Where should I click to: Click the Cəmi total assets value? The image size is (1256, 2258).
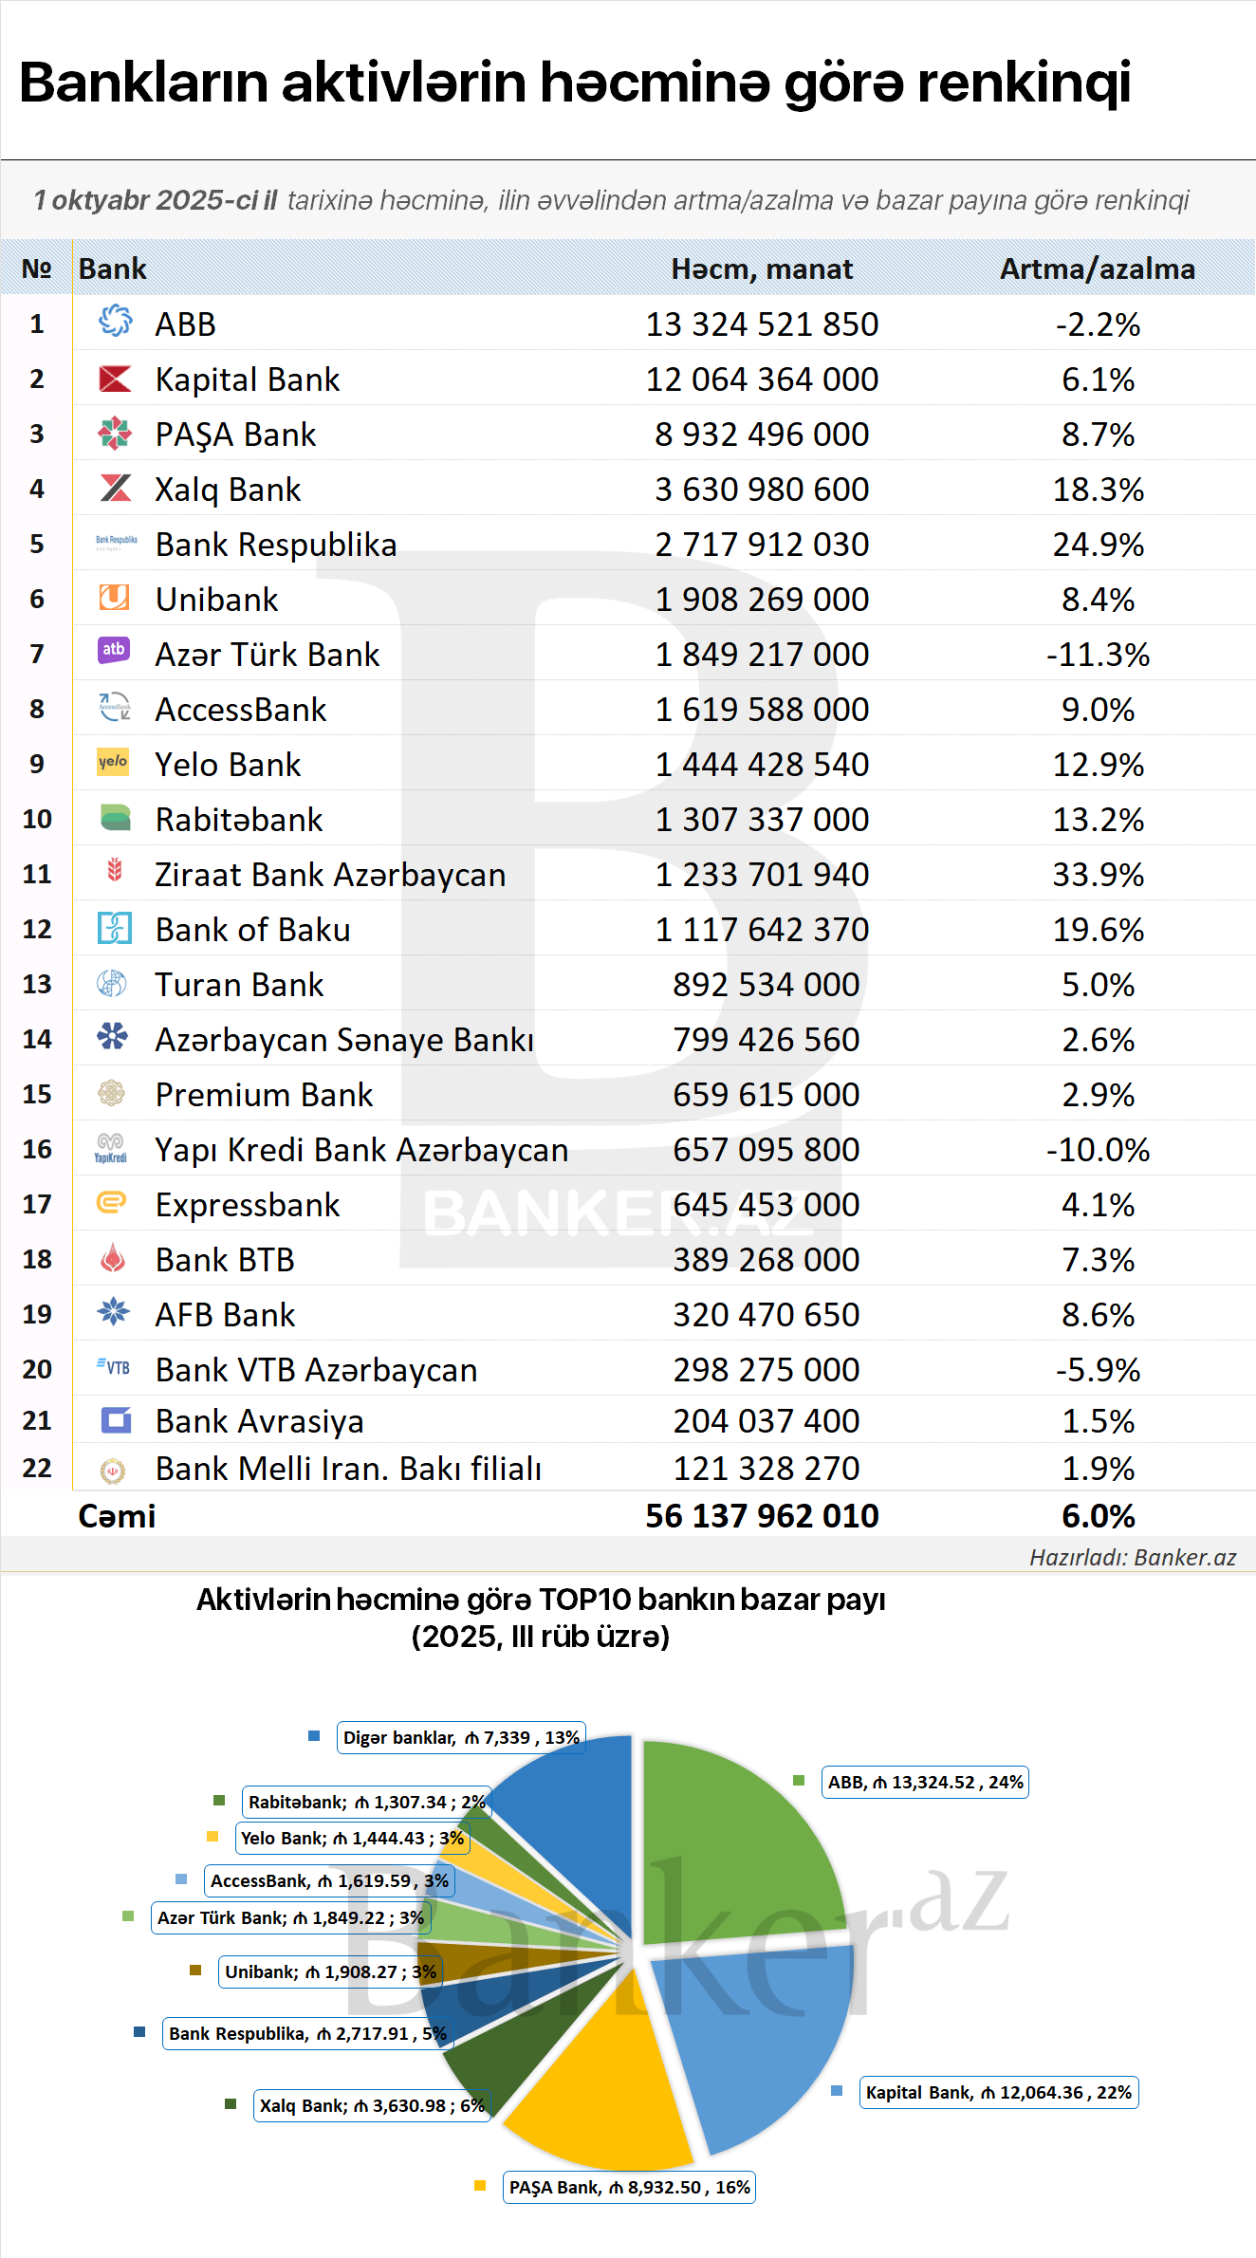click(x=762, y=1516)
